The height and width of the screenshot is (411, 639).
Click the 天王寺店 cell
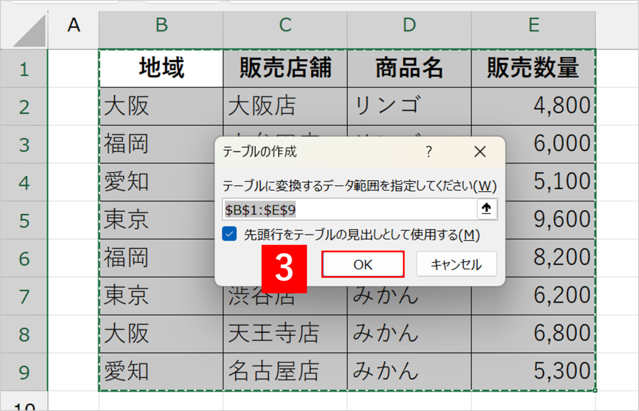[285, 334]
